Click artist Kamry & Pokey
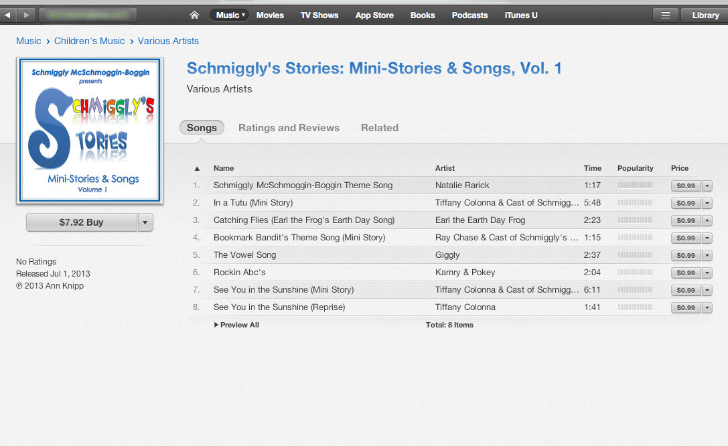Viewport: 728px width, 446px height. (x=465, y=273)
